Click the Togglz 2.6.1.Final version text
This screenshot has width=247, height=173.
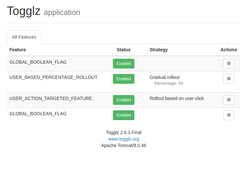pyautogui.click(x=124, y=132)
